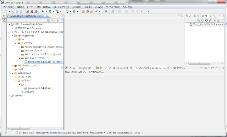Click the Servers view horizontal scrollbar thumb
227x137 pixels.
click(x=199, y=63)
